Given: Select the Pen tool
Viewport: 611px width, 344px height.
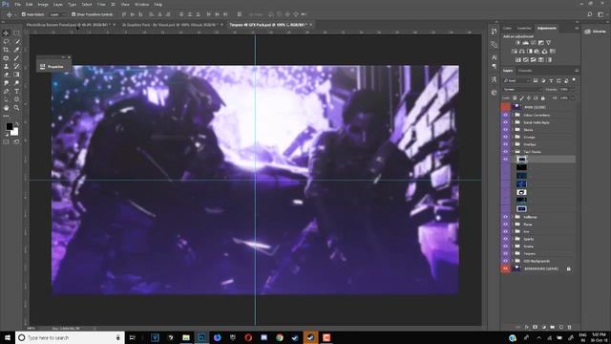Looking at the screenshot, I should pyautogui.click(x=6, y=92).
